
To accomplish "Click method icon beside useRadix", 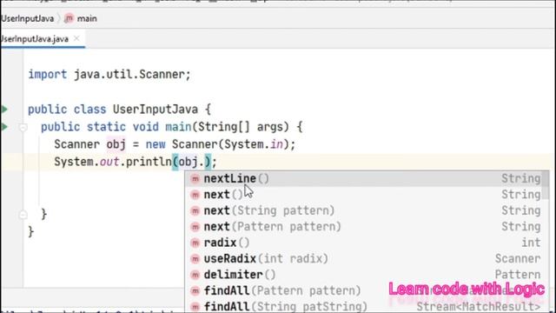I will (x=195, y=259).
